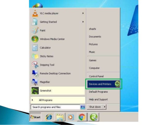166x125 pixels.
Task: Open Music library
Action: (x=104, y=52)
